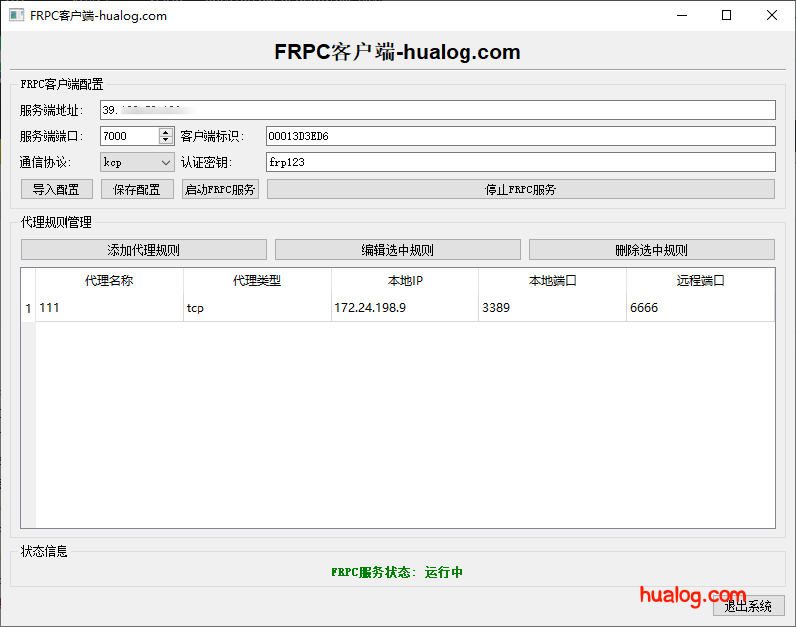The width and height of the screenshot is (796, 627).
Task: Increment server port with the up stepper arrow
Action: pyautogui.click(x=165, y=131)
